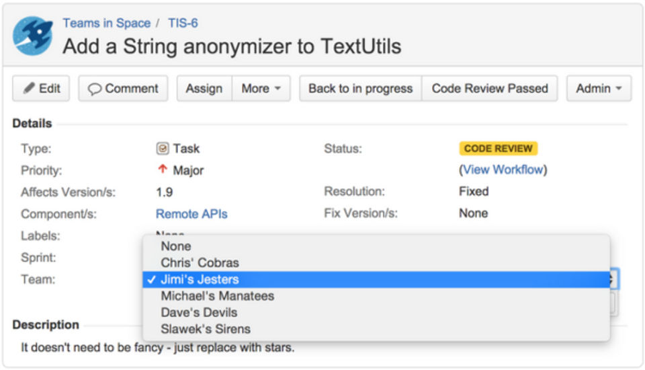
Task: Open the TIS-6 issue key link
Action: click(x=183, y=23)
